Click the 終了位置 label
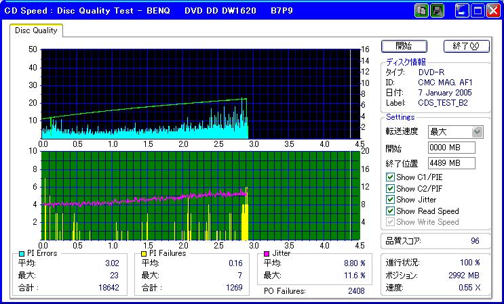This screenshot has width=504, height=304. (402, 164)
